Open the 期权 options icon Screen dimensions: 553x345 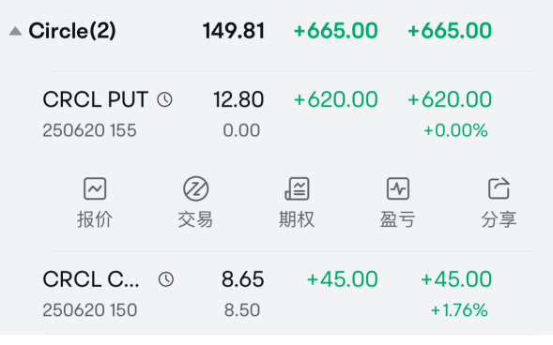point(297,188)
